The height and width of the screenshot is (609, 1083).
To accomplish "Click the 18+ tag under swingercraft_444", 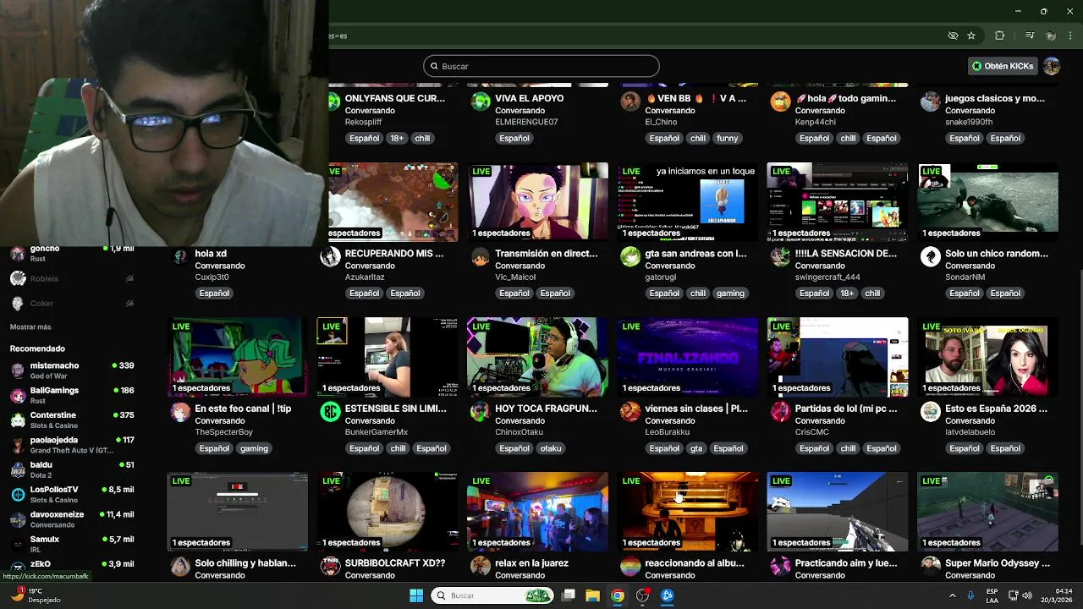I will point(847,294).
